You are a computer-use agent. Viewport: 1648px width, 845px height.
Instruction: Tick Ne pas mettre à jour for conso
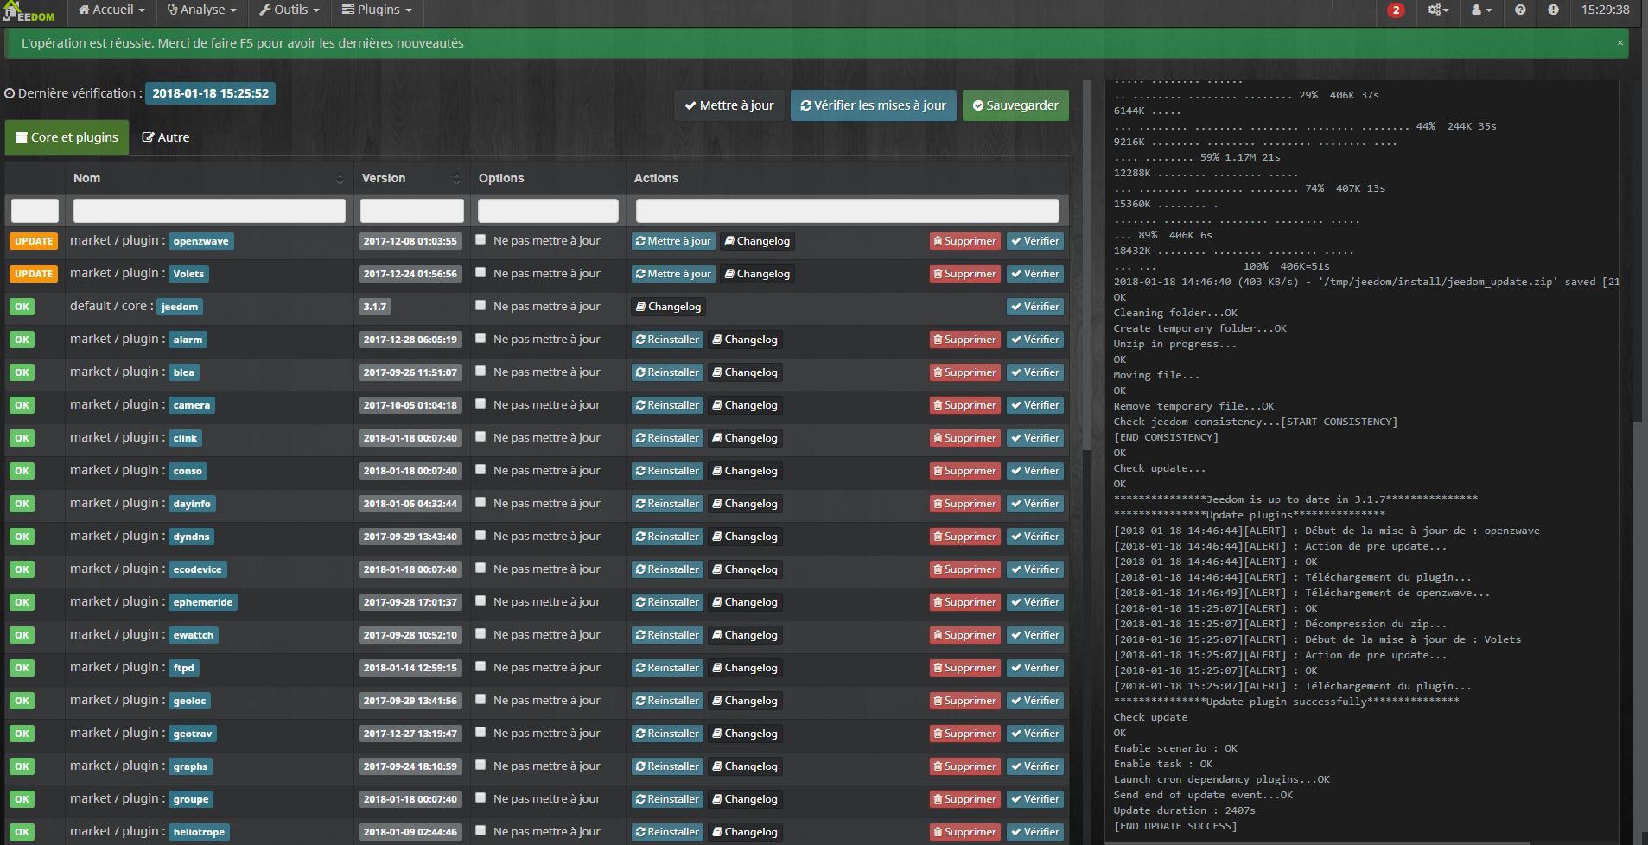tap(480, 470)
